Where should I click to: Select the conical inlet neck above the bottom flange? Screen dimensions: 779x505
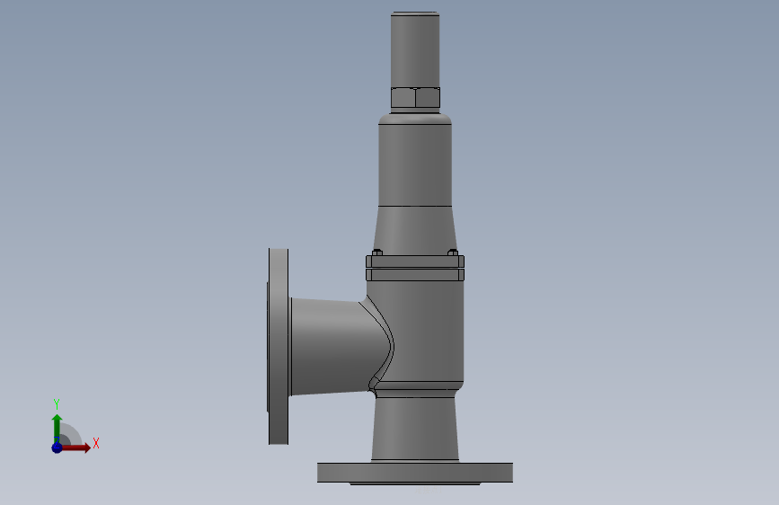[415, 429]
